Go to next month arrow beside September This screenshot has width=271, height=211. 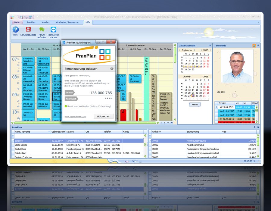click(195, 50)
